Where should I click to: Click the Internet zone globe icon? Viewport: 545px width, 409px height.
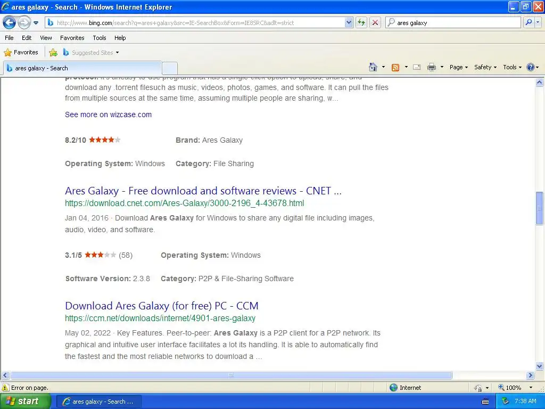393,388
